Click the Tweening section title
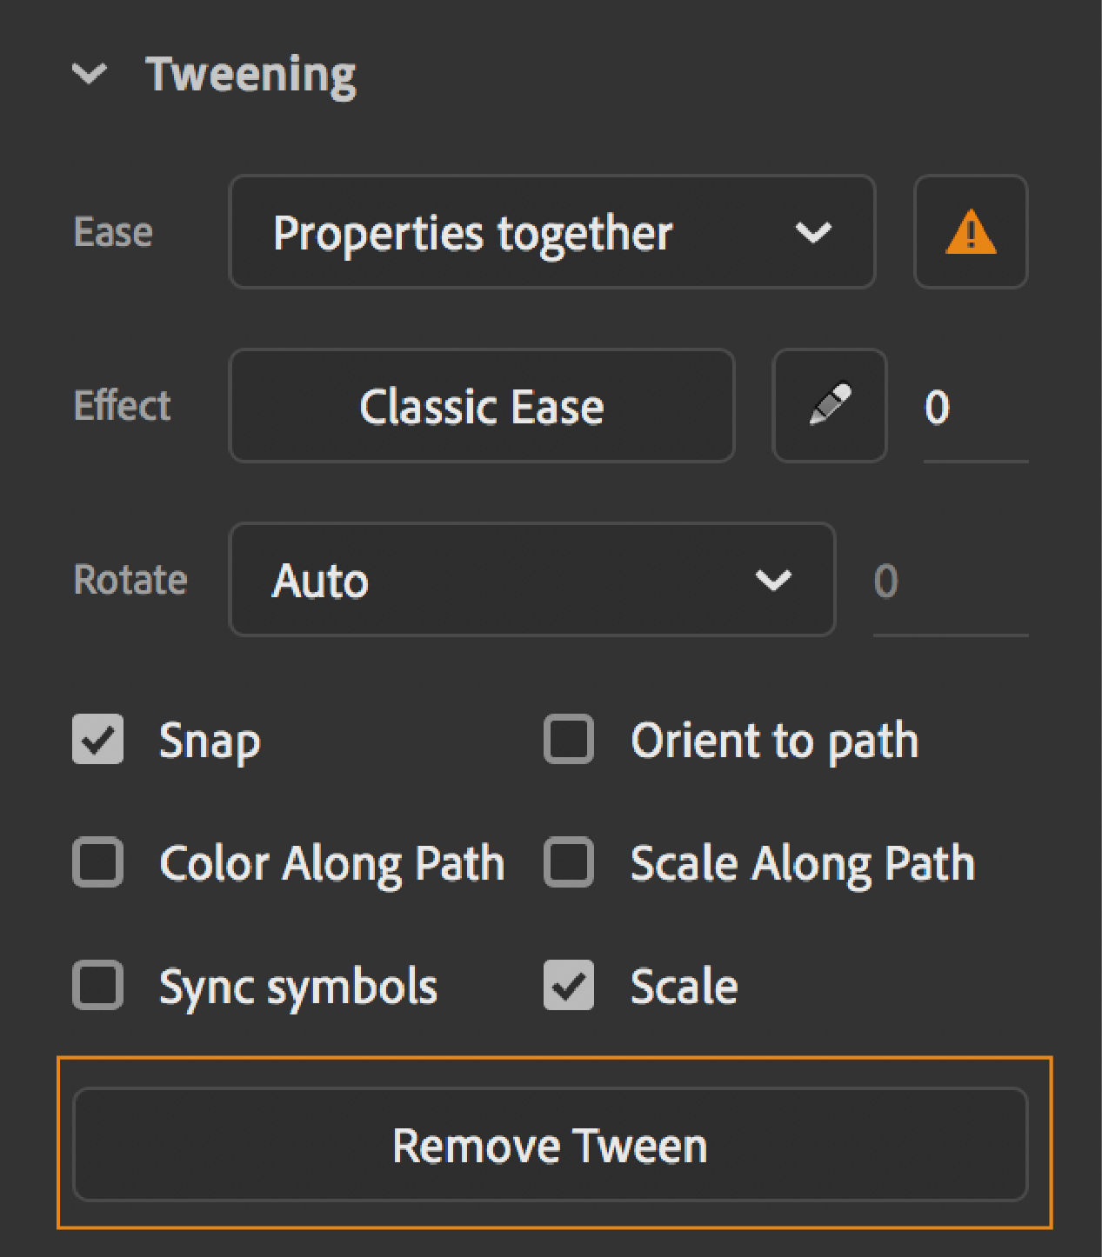The image size is (1102, 1257). [250, 74]
